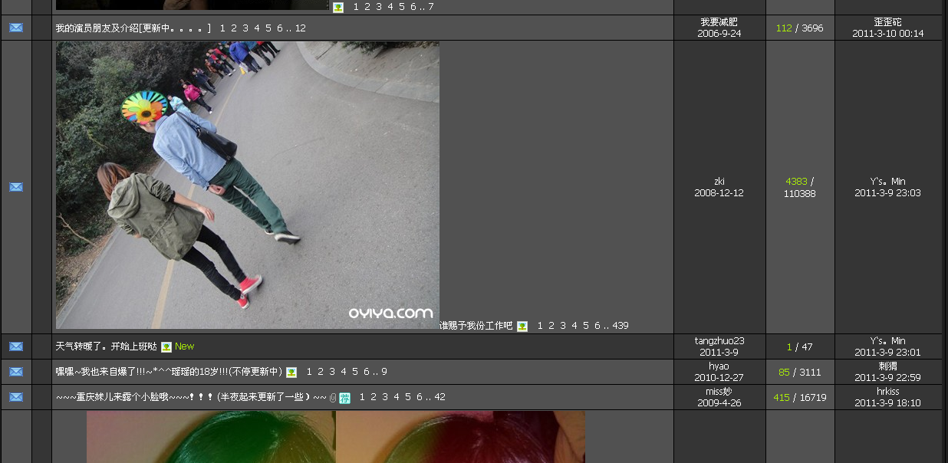Click envelope icon for 天气转暖了 thread
Screen dimensions: 948x463
[15, 346]
